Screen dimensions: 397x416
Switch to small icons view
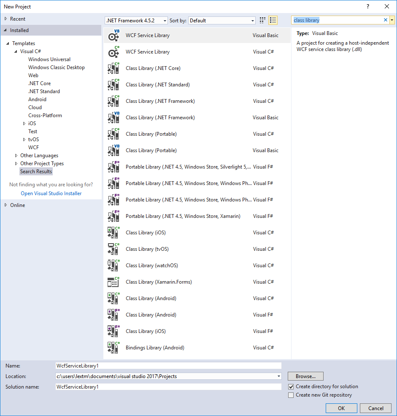pos(262,20)
